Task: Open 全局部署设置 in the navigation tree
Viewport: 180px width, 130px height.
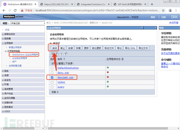Action: (x=15, y=66)
